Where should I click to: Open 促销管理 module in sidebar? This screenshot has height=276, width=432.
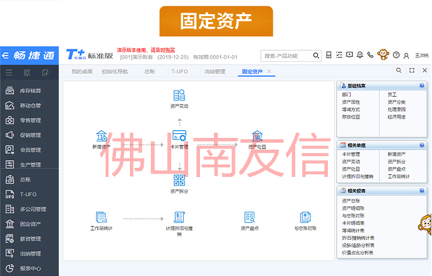(x=29, y=135)
